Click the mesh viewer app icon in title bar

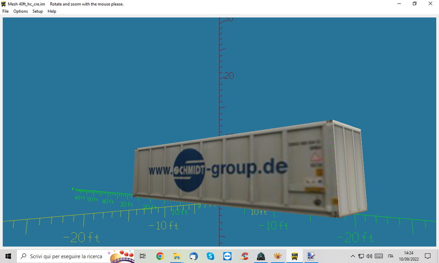pos(4,4)
